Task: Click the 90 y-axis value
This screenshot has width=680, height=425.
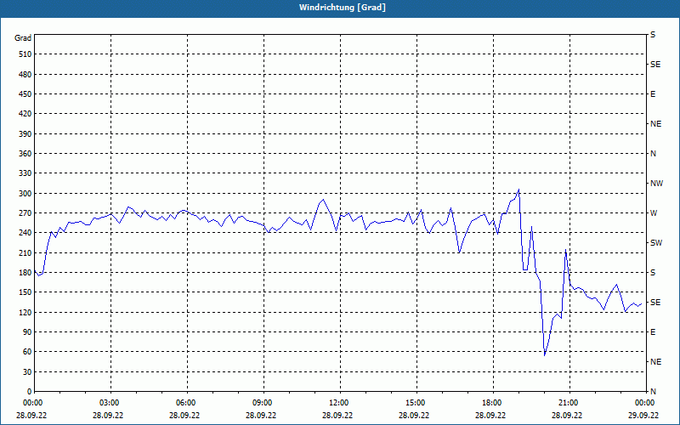Action: [27, 332]
